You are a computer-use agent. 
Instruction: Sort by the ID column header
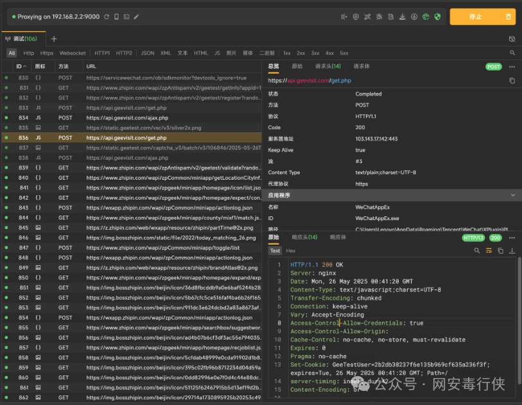click(21, 66)
